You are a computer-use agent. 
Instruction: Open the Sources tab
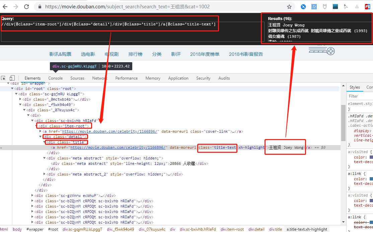(x=77, y=78)
